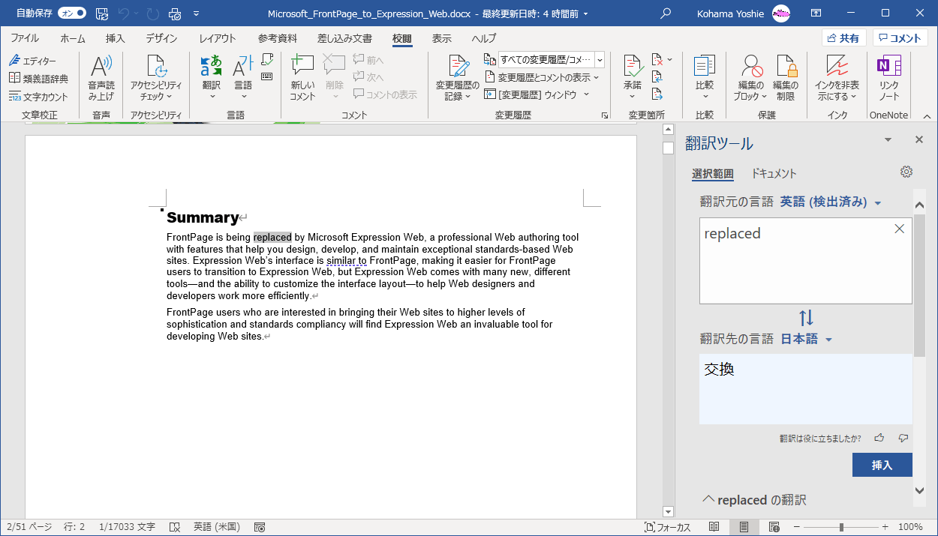This screenshot has height=536, width=938.
Task: Open すべての変更履歴/コメント display dropdown
Action: (552, 60)
